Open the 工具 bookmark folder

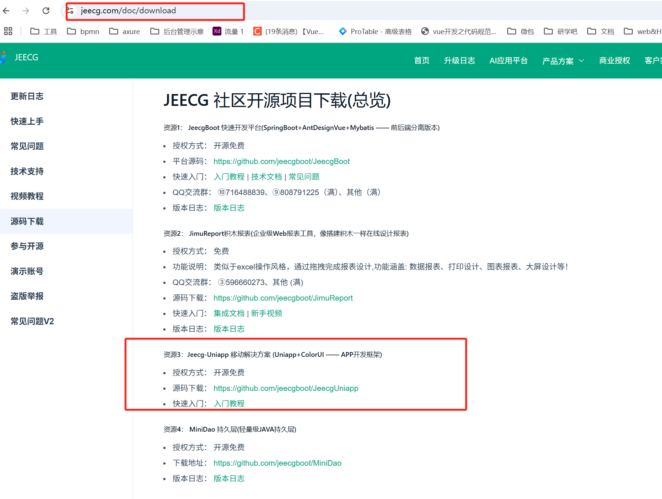coord(44,31)
